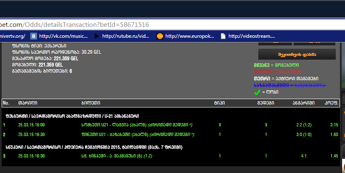Click the 30.29 GEL amount line
Image resolution: width=345 pixels, height=173 pixels.
click(x=56, y=52)
